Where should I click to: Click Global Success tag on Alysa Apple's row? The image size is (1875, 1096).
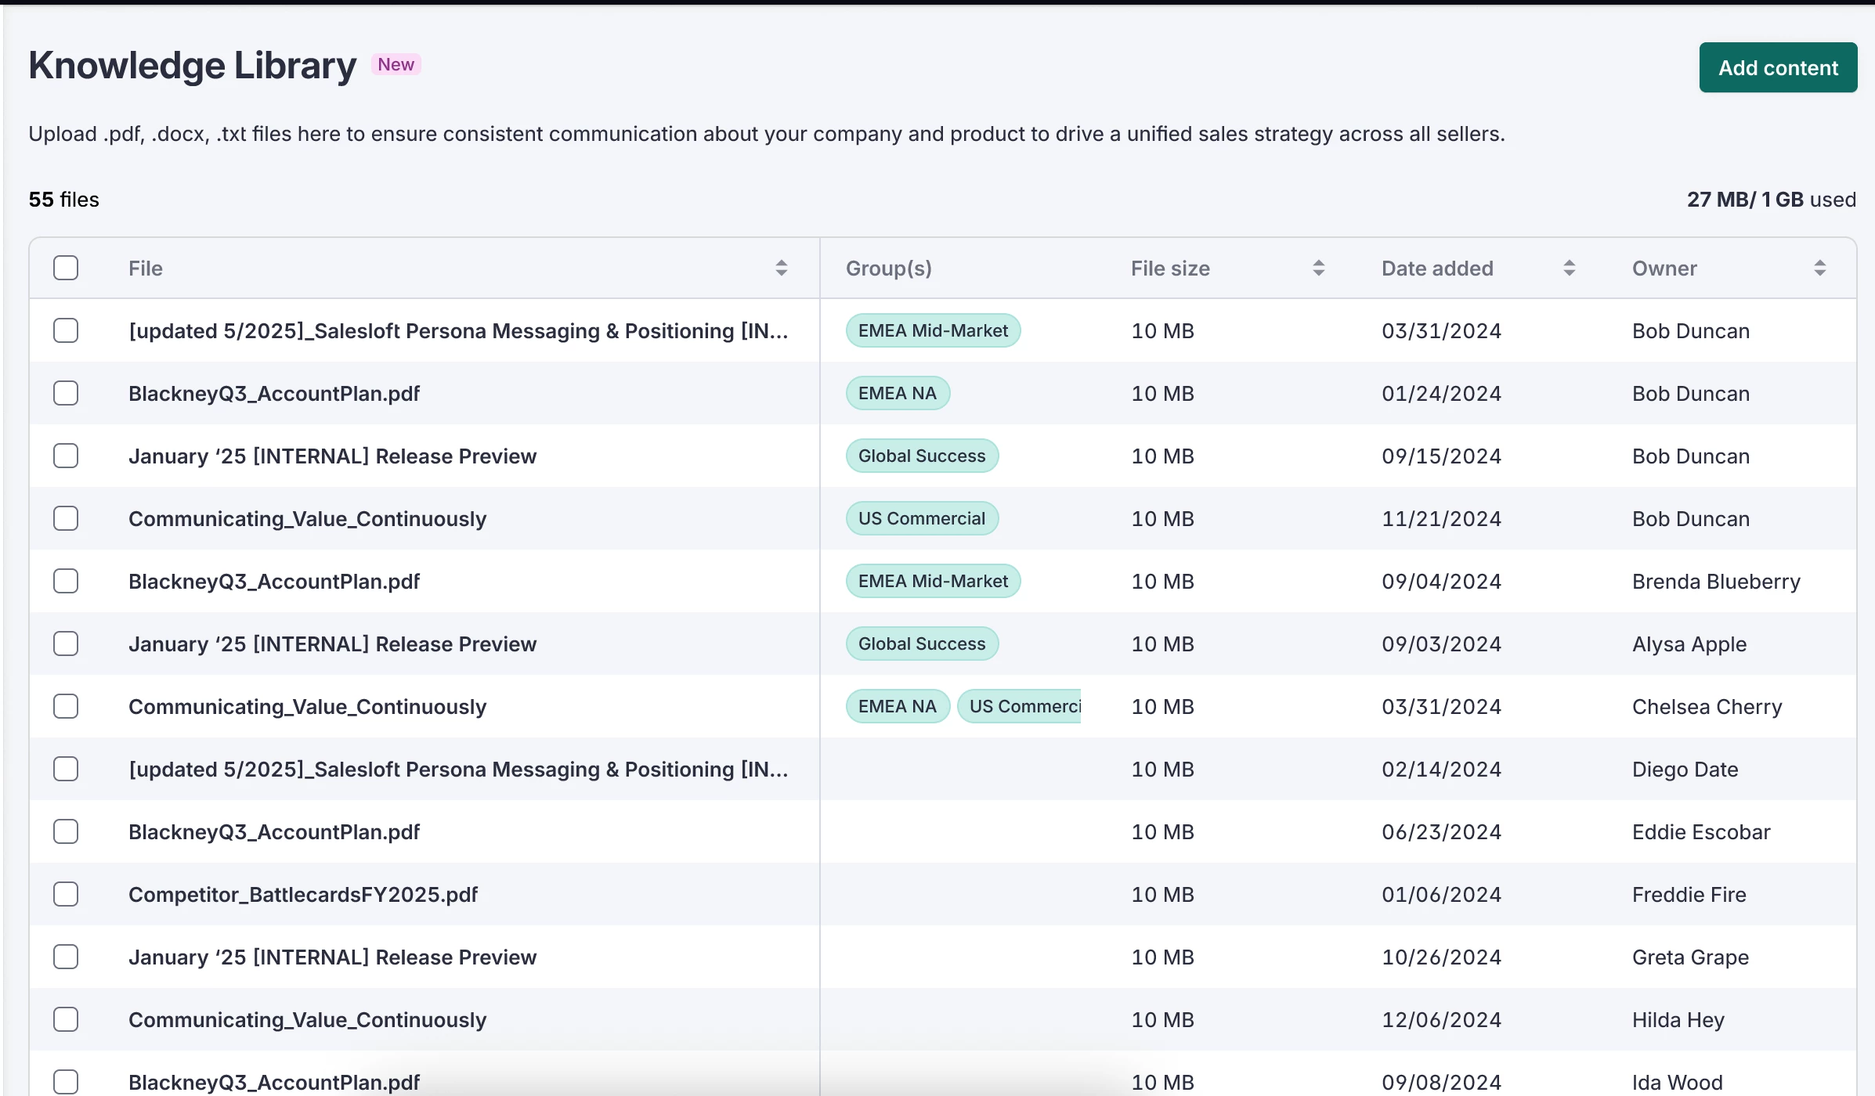pos(921,644)
